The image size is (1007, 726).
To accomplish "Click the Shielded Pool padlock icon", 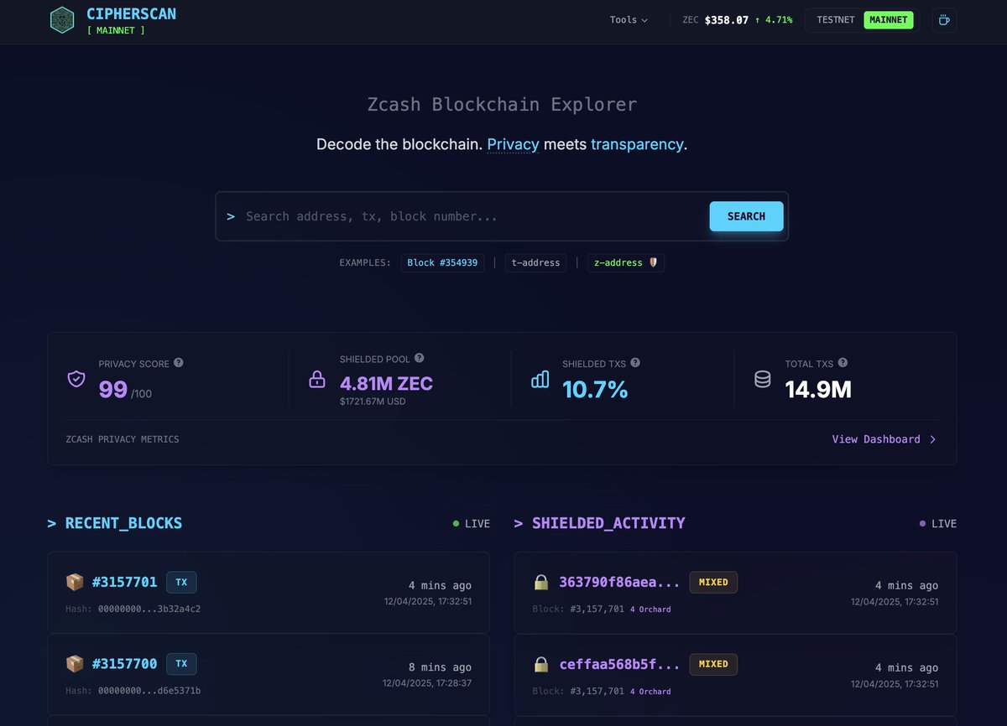I will tap(317, 380).
